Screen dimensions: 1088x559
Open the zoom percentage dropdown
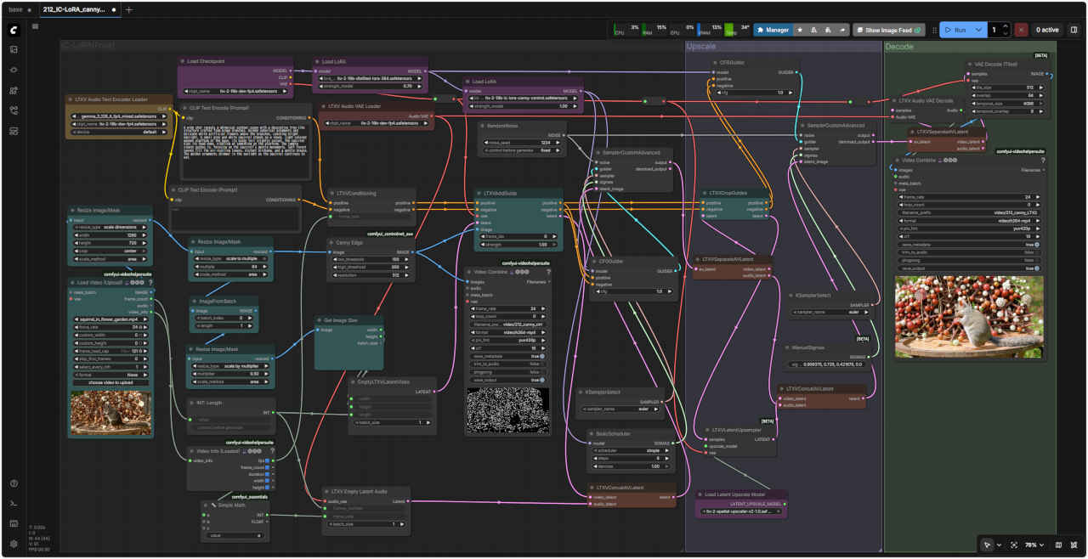[x=1034, y=545]
